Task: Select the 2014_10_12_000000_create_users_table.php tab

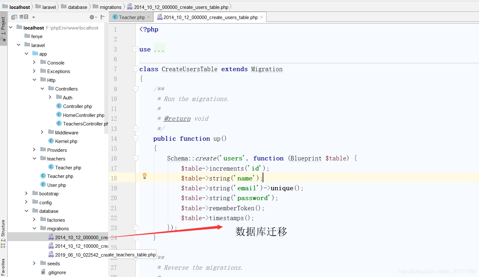Action: click(210, 17)
